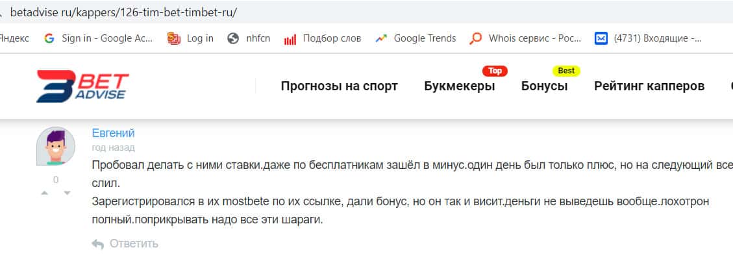The image size is (733, 263).
Task: Downvote Евгений's comment
Action: click(x=66, y=193)
